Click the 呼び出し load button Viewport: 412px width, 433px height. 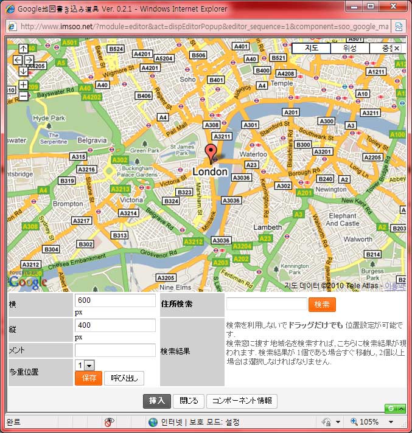tap(124, 378)
